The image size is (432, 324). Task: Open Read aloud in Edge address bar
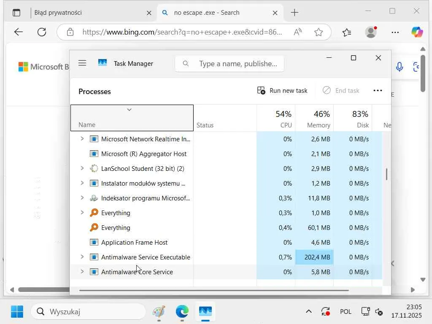[297, 32]
